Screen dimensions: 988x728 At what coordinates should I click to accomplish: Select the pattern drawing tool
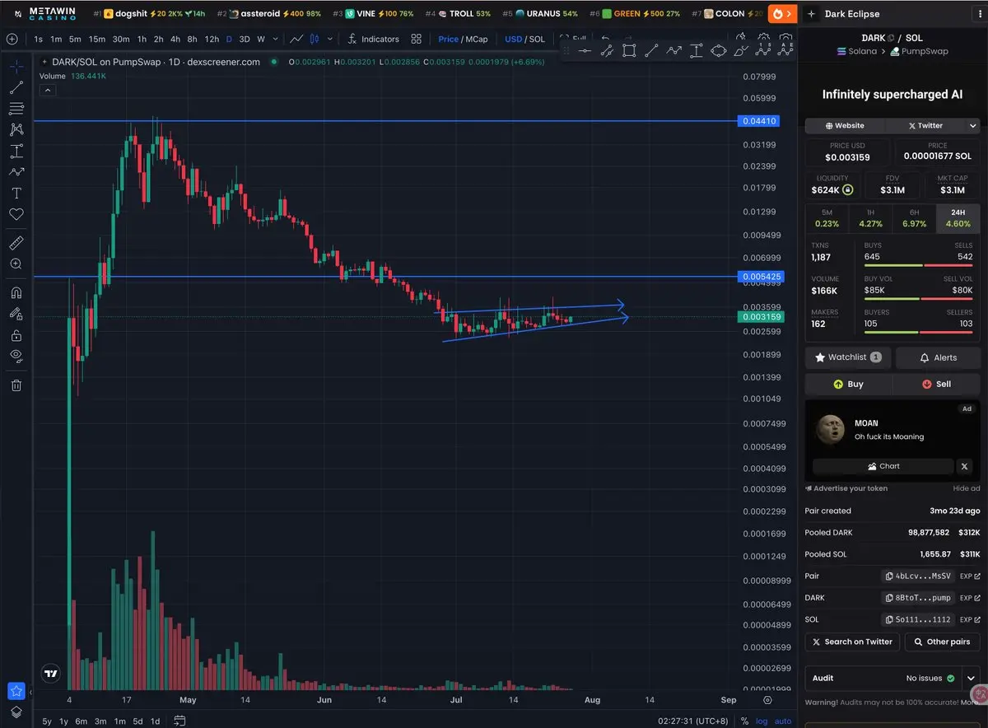coord(16,129)
